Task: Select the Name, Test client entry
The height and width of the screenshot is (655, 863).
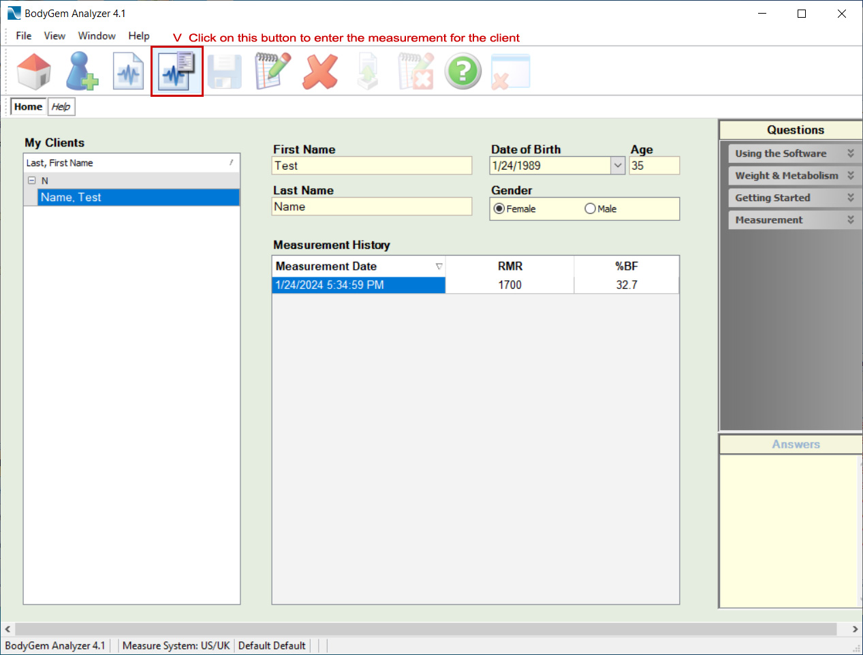Action: 71,198
